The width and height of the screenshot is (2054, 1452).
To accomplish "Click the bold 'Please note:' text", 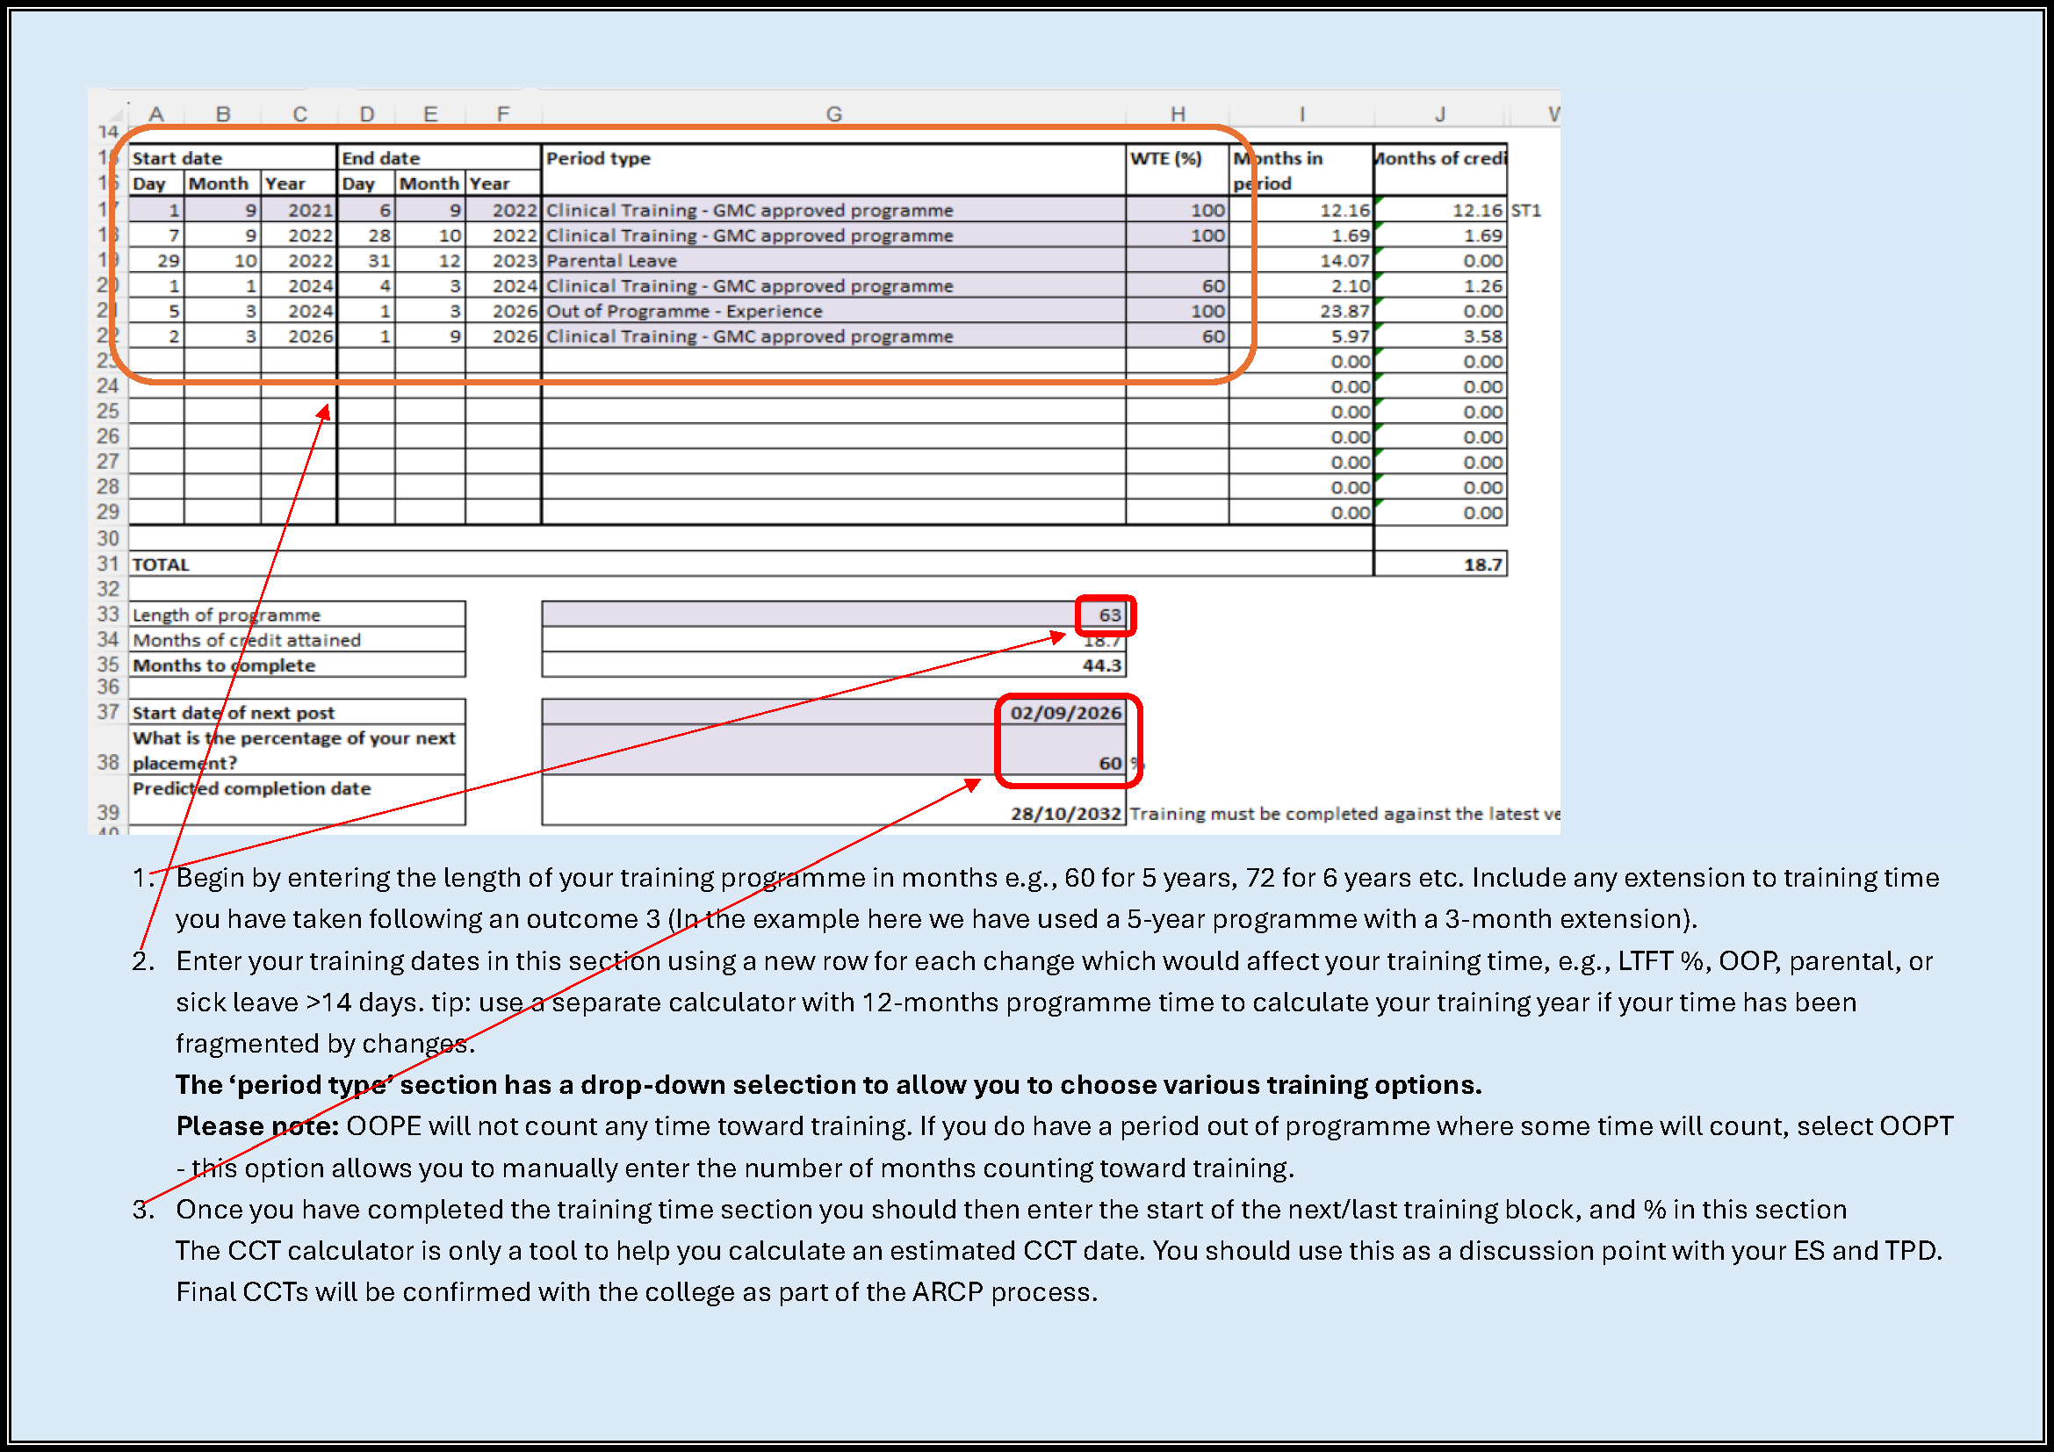I will (256, 1125).
